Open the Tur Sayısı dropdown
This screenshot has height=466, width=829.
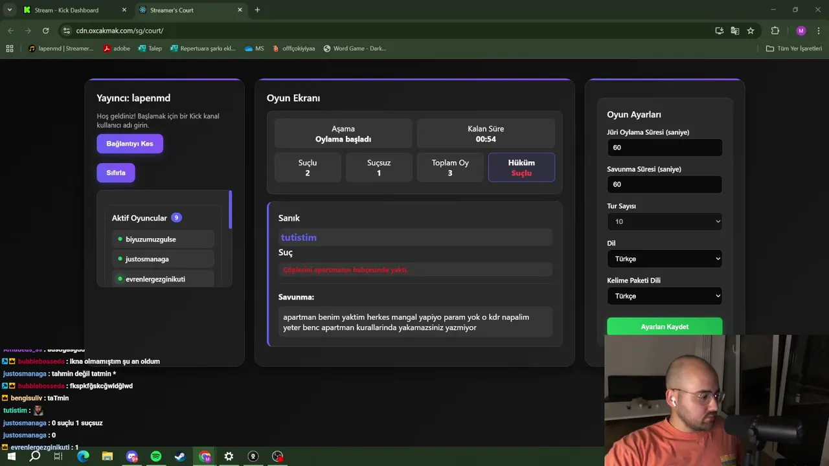(664, 221)
